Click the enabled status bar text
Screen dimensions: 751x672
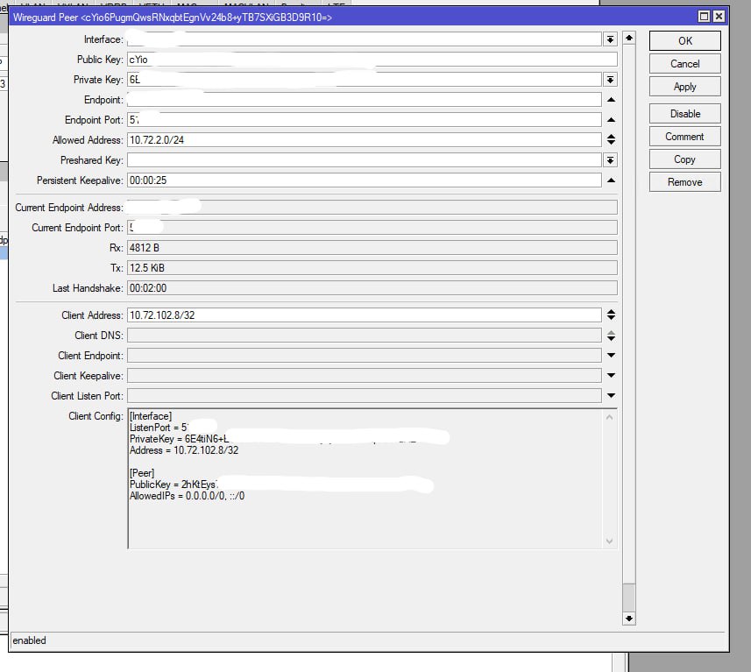29,640
